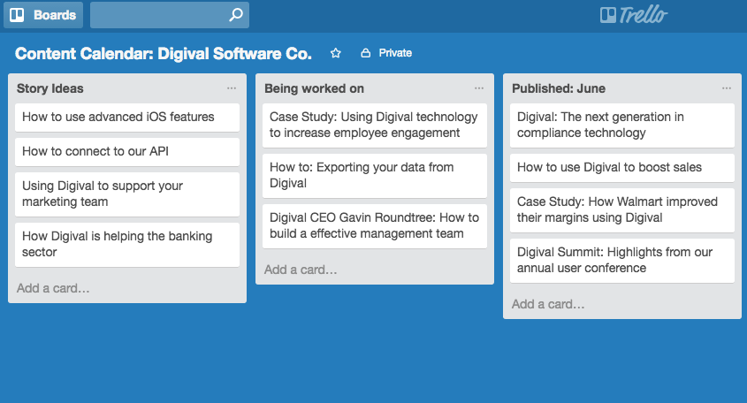The height and width of the screenshot is (403, 747).
Task: Click the lock icon beside Private
Action: (x=365, y=53)
